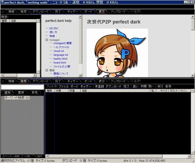
Task: Toggle the ダウンロード filter in filter bar
Action: 114,87
